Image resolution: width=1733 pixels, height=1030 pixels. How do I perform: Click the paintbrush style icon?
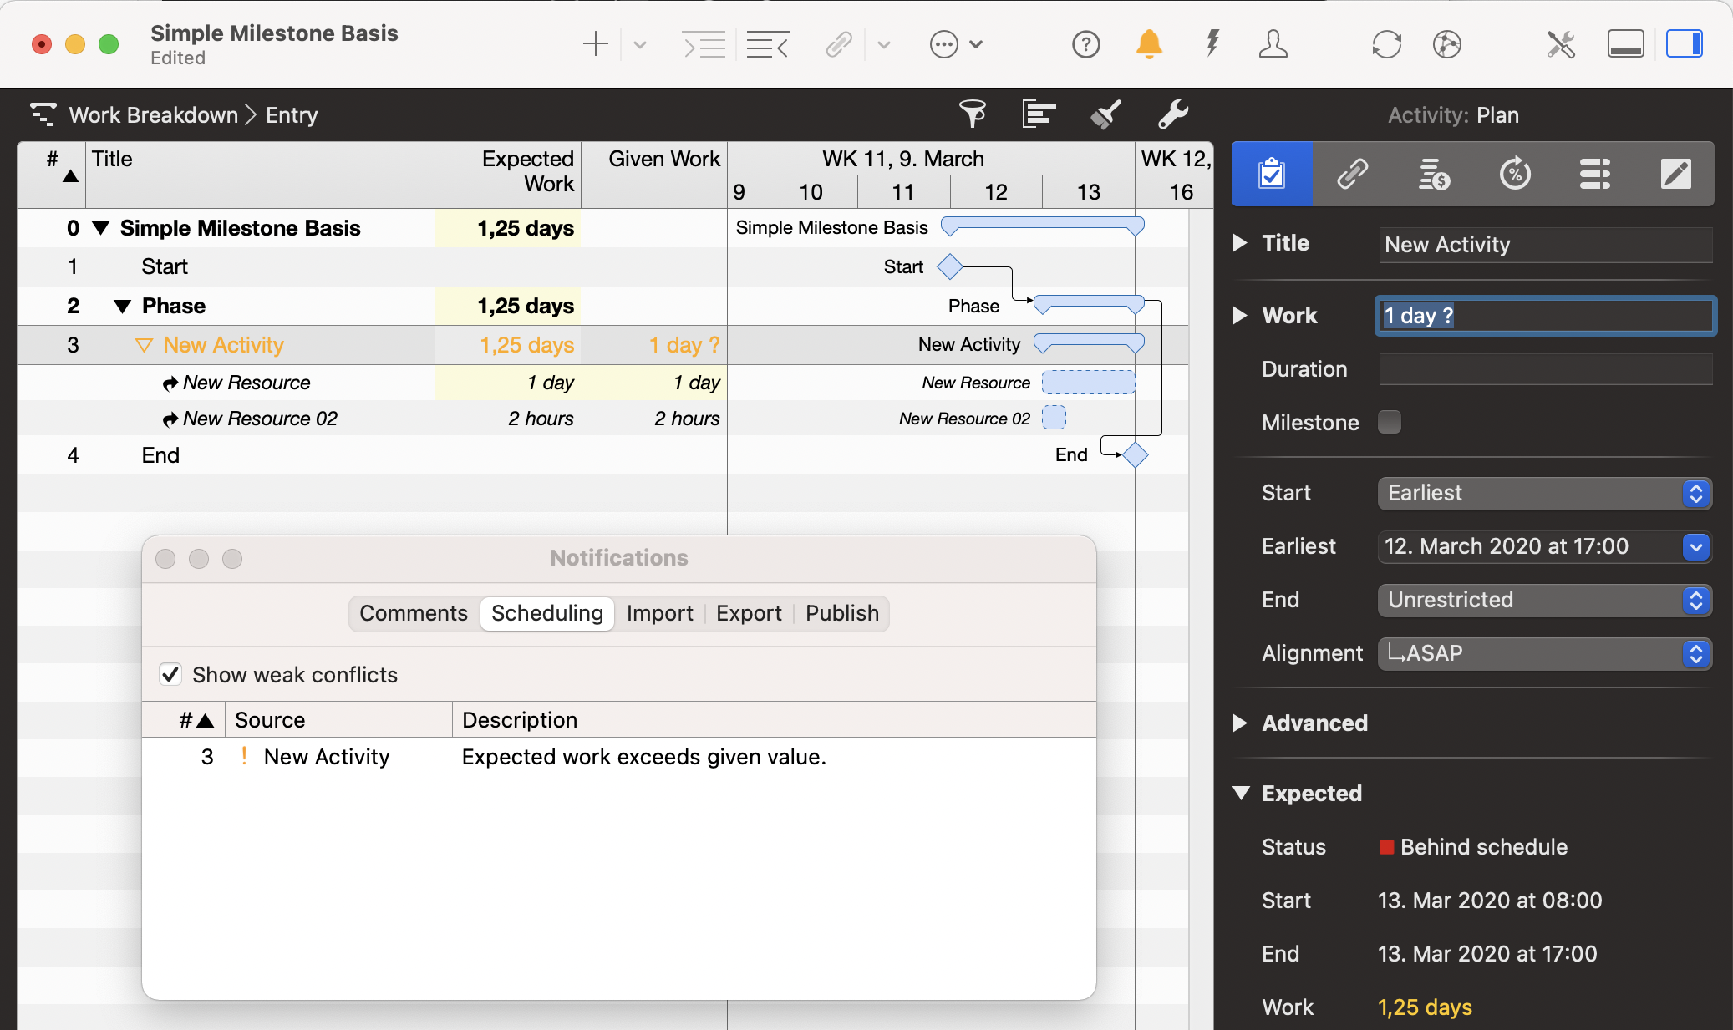tap(1105, 114)
